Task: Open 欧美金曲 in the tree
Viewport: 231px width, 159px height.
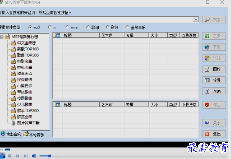Action: [24, 117]
